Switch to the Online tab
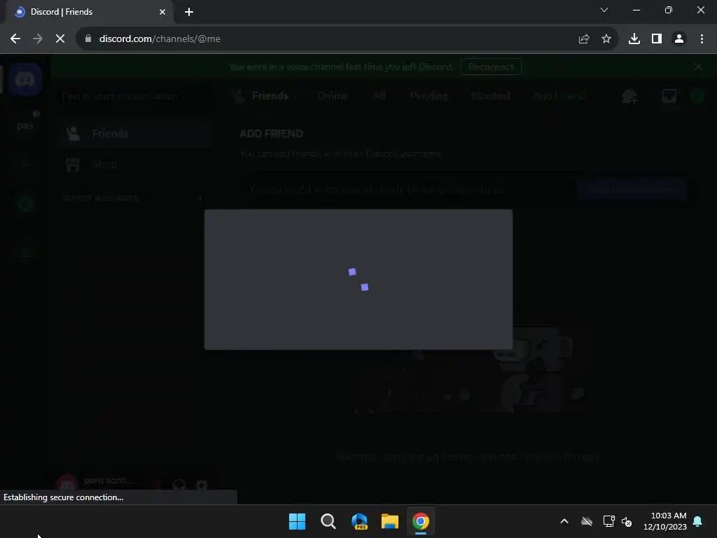Viewport: 717px width, 538px height. pos(333,95)
